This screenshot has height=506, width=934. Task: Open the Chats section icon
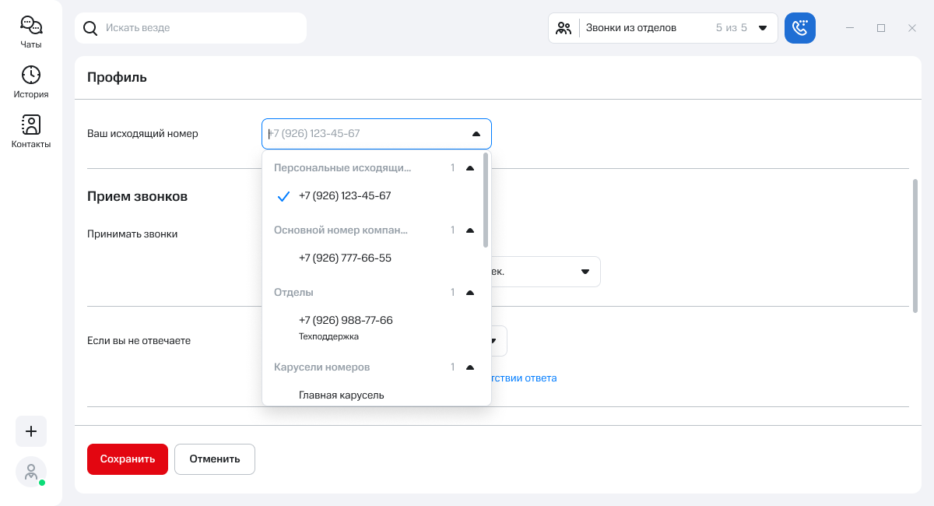(31, 26)
